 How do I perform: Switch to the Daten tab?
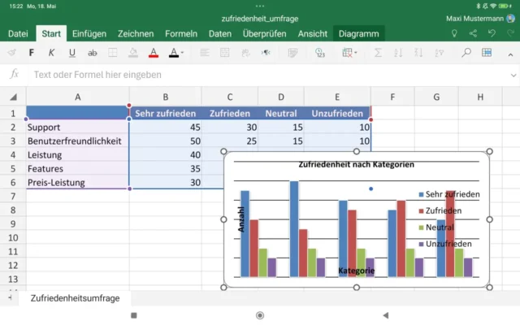coord(220,34)
